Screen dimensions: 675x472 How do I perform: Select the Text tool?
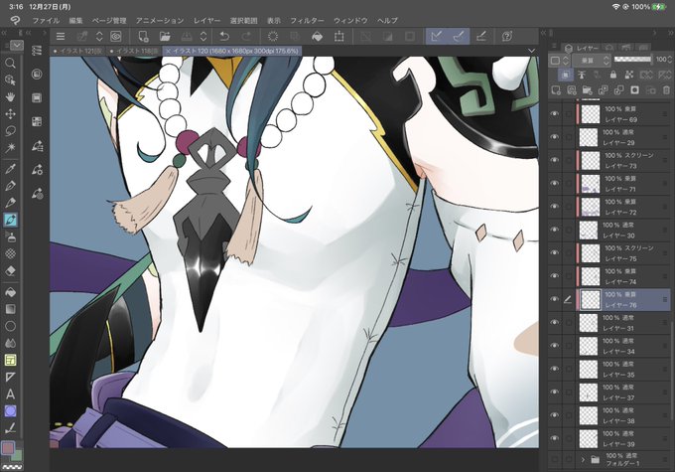point(10,393)
